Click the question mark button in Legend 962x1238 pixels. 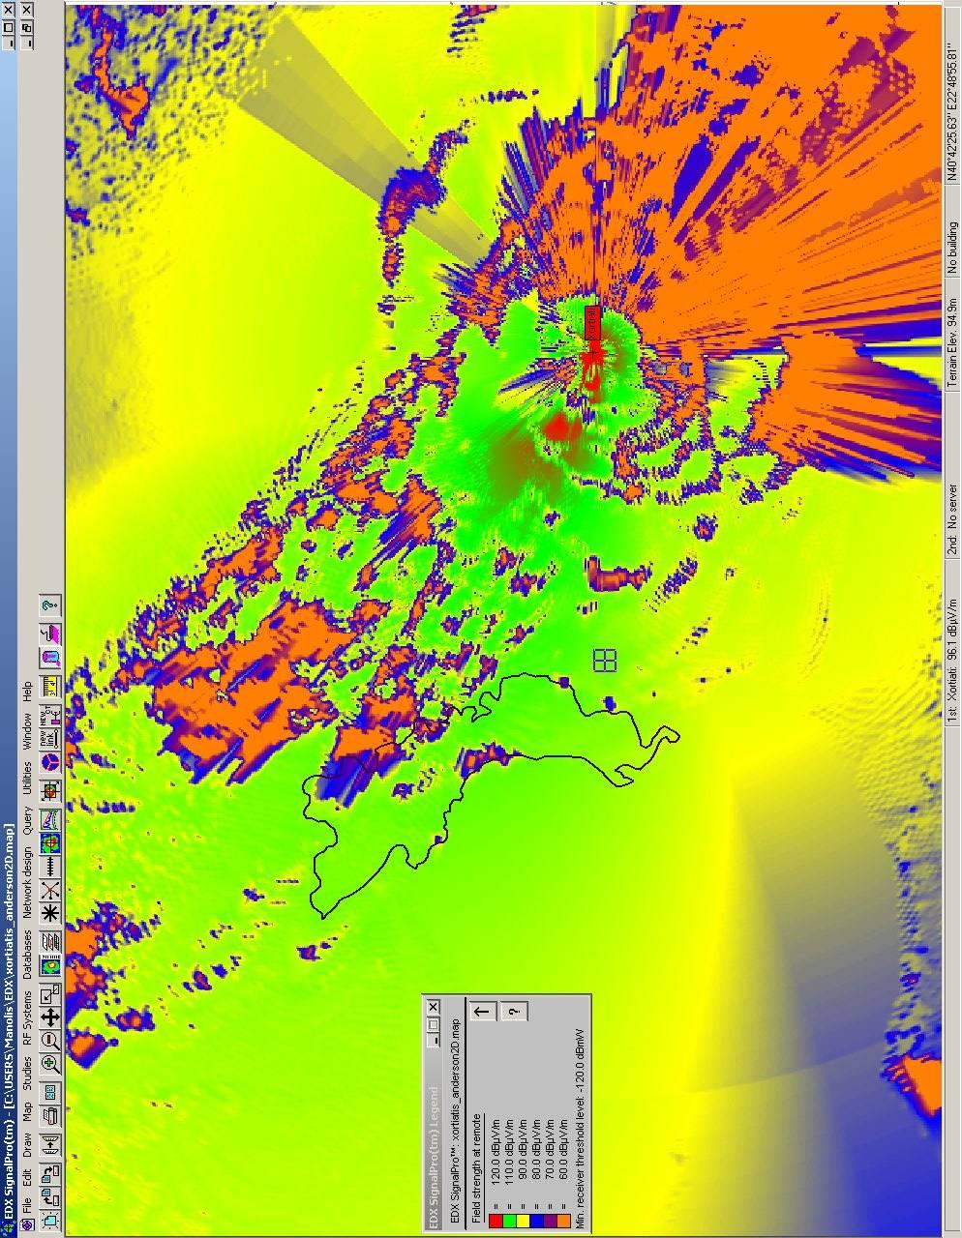tap(515, 1012)
